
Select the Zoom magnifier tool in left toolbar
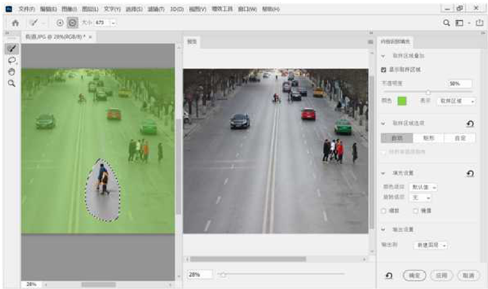click(12, 83)
